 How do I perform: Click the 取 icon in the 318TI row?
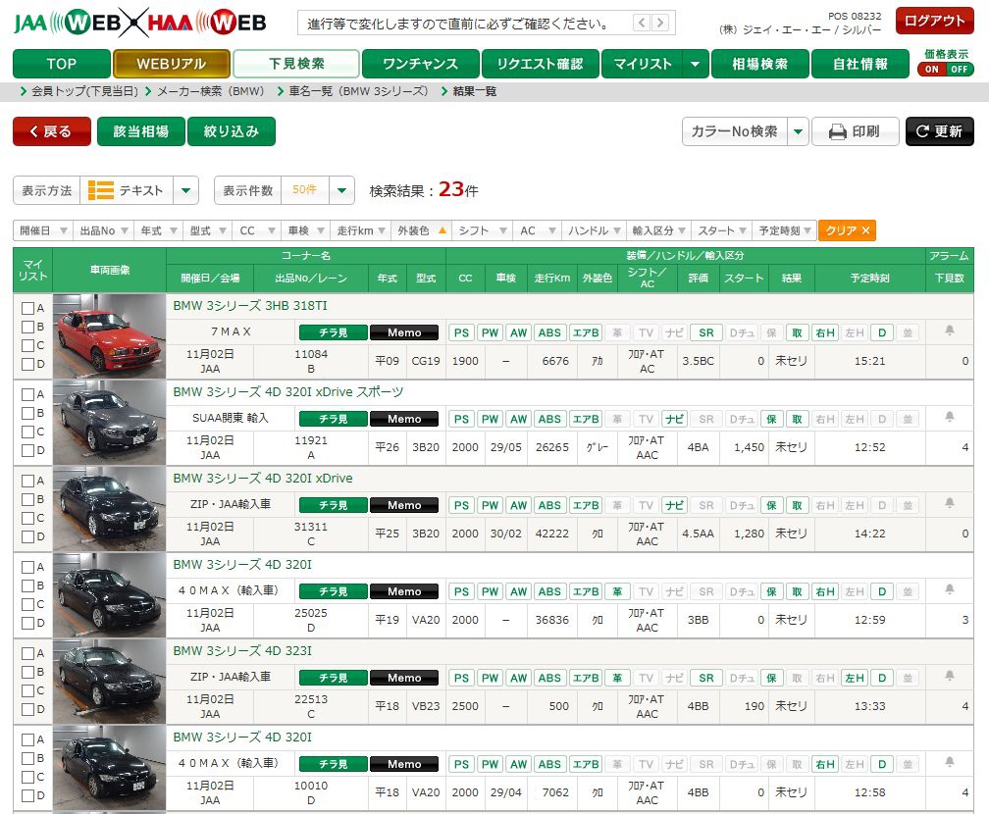point(798,332)
